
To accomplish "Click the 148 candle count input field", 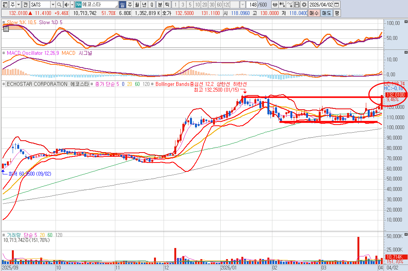I will coord(252,5).
